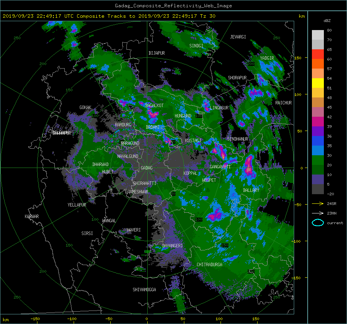The image size is (347, 324).
Task: Click the YADGIR city label
Action: click(267, 58)
